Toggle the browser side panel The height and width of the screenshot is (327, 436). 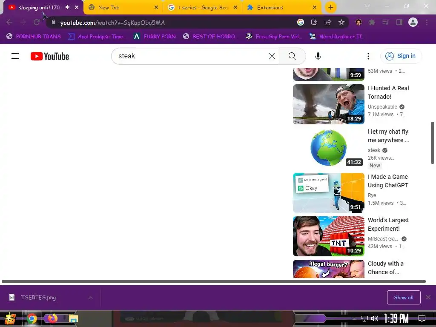pos(399,22)
